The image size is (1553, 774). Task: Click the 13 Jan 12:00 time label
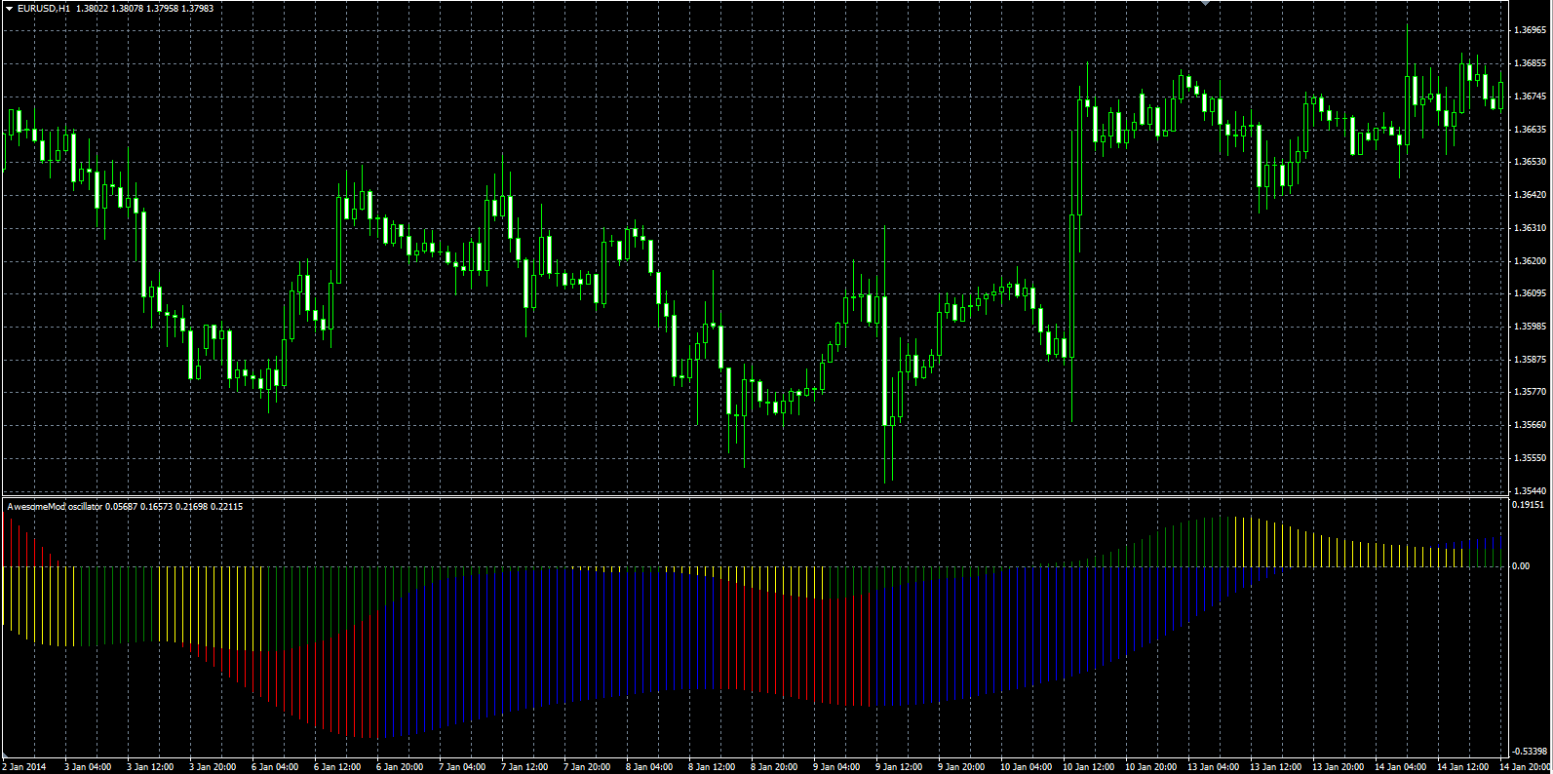tap(1275, 767)
